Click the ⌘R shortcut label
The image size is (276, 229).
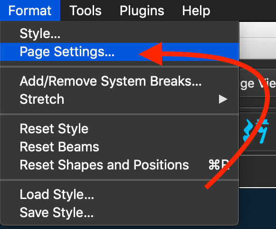pyautogui.click(x=219, y=165)
